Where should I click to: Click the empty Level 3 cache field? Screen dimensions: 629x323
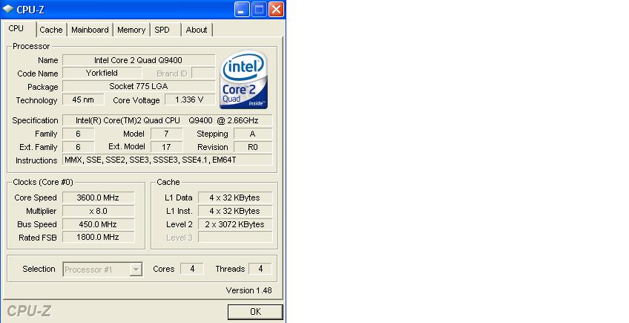pyautogui.click(x=234, y=238)
